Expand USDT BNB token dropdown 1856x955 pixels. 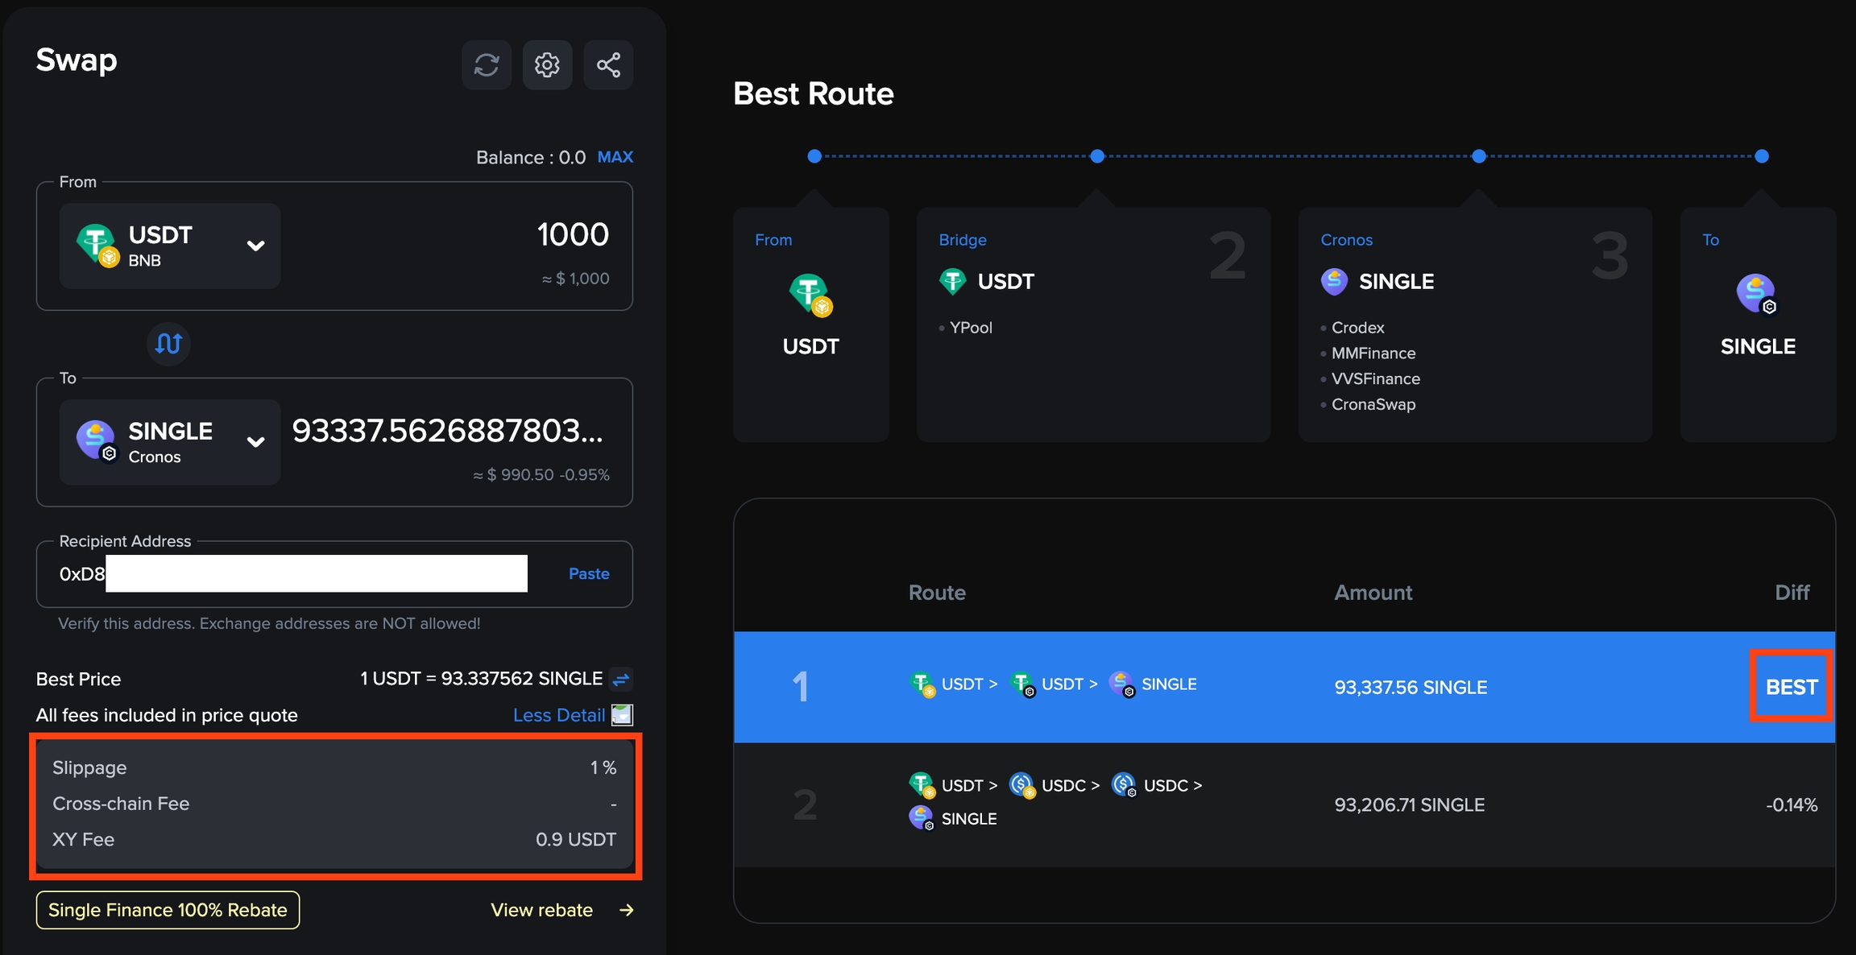[255, 246]
